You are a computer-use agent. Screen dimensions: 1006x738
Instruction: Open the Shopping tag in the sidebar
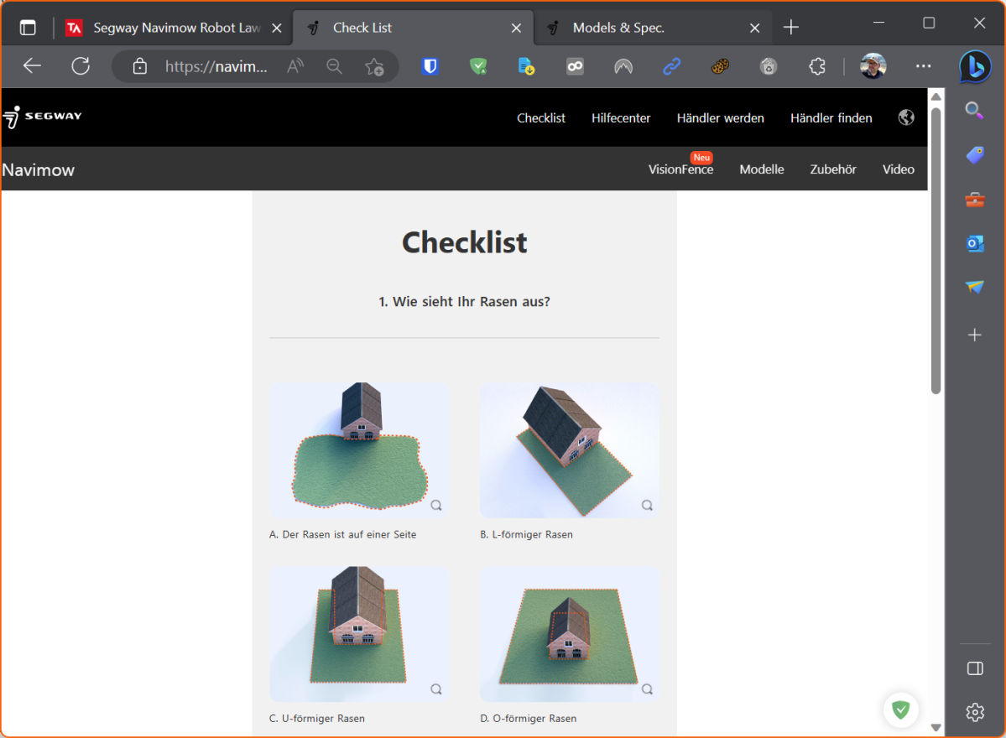pos(975,155)
